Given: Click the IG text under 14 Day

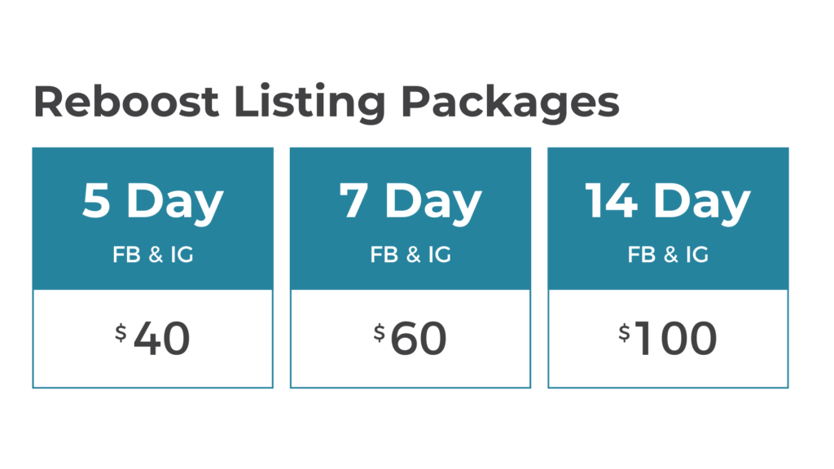Looking at the screenshot, I should tap(697, 255).
